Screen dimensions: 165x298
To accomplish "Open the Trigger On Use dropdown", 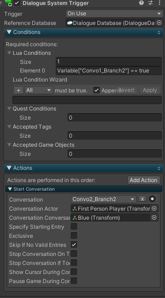I will pyautogui.click(x=114, y=14).
